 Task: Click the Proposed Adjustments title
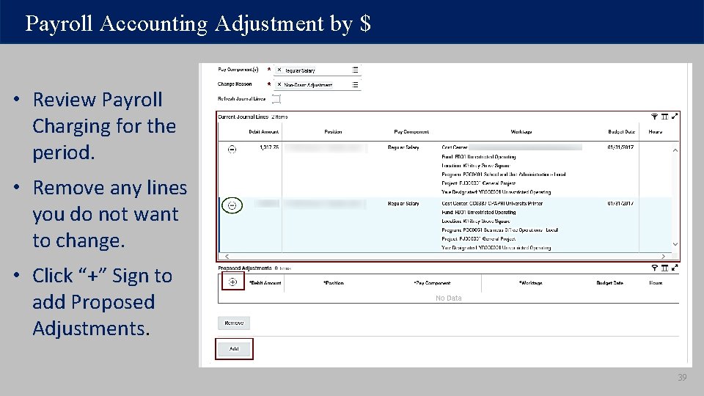pos(245,268)
